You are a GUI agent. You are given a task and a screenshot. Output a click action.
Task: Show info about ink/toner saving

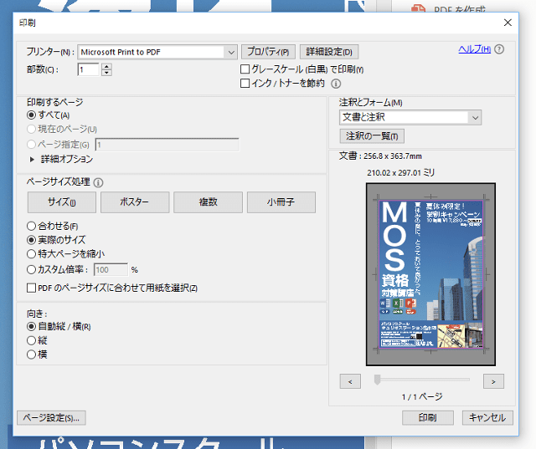click(x=336, y=84)
